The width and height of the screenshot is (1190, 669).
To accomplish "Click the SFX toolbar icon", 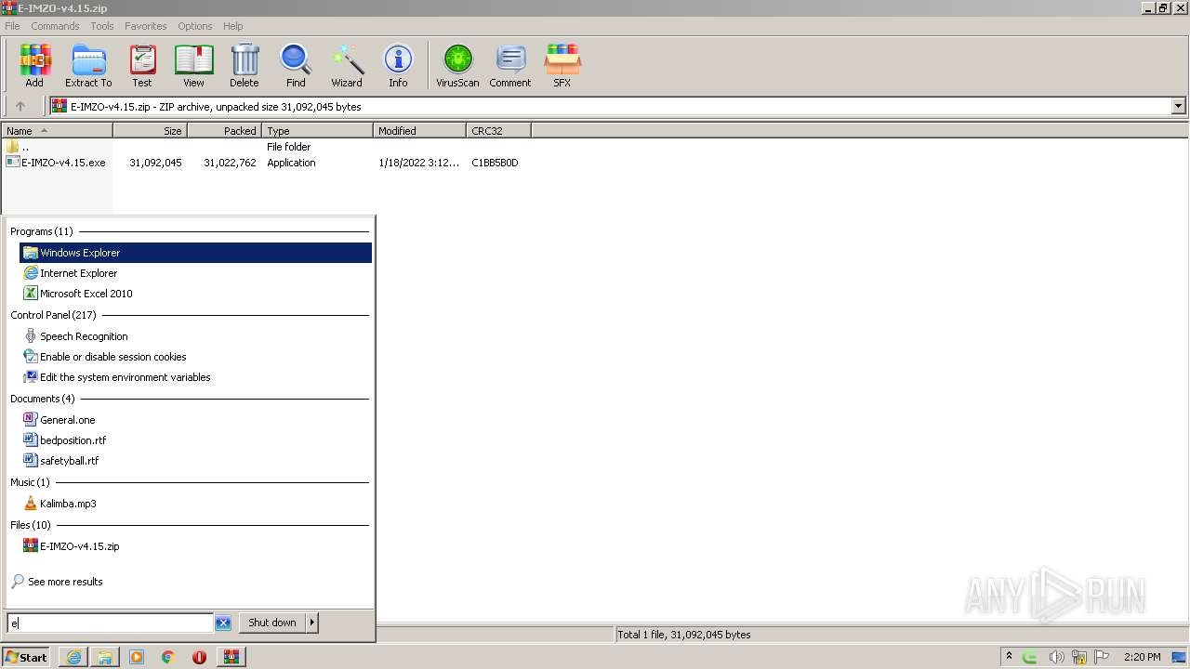I will click(562, 66).
